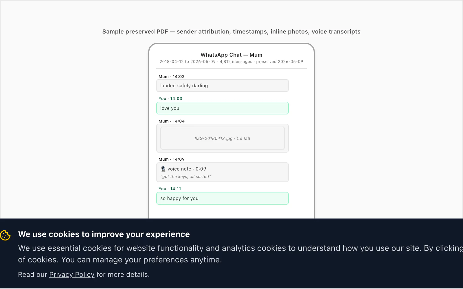Click the 'You · 14:11' sender label
Screen dimensions: 463x289
170,189
